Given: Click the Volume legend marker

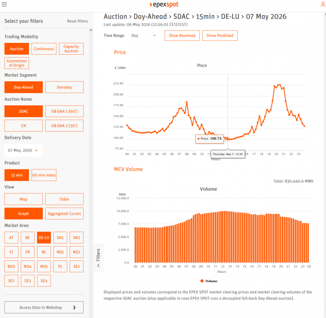Looking at the screenshot, I should (x=202, y=281).
